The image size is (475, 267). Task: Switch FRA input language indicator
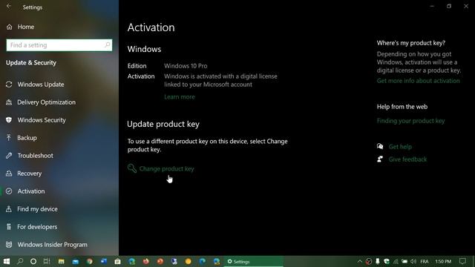coord(425,261)
